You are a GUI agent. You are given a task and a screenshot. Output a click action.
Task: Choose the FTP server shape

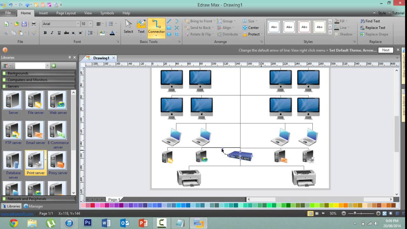tap(13, 133)
